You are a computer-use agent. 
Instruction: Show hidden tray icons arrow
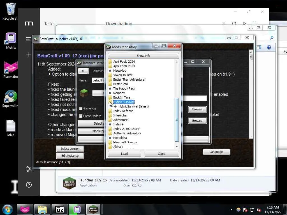(232, 210)
